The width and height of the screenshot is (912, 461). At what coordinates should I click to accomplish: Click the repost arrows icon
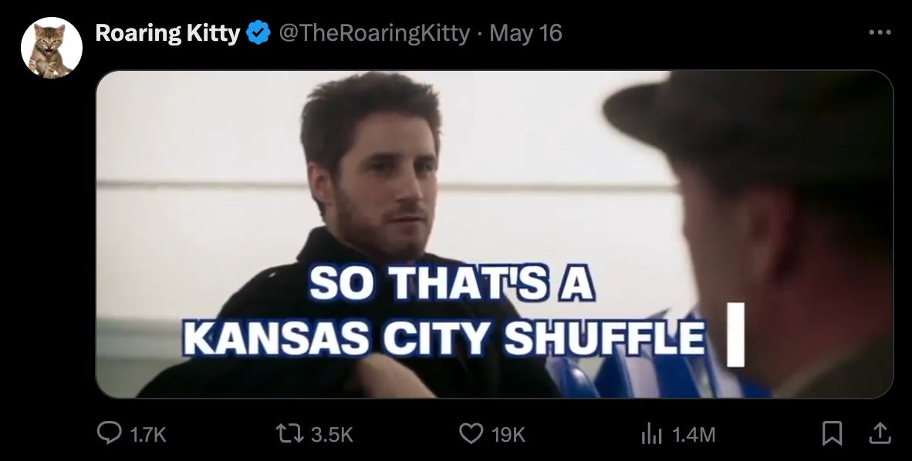(289, 434)
